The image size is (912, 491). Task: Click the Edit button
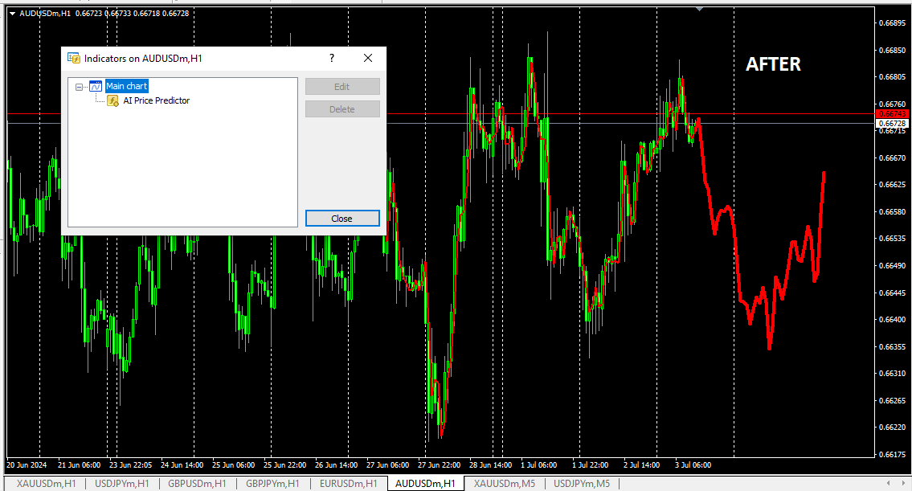pos(342,87)
